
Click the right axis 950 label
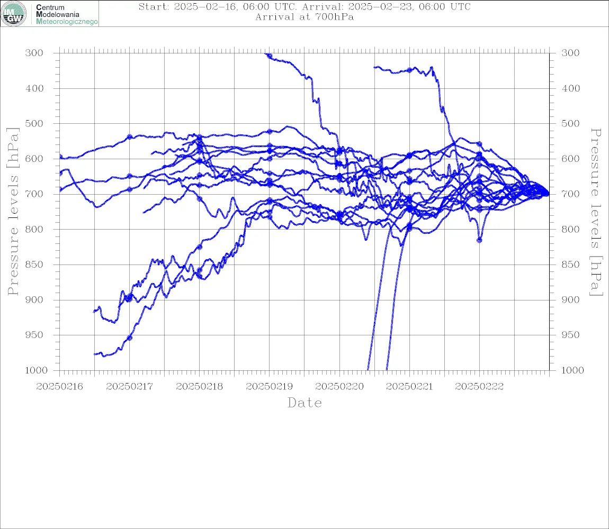[x=570, y=334]
